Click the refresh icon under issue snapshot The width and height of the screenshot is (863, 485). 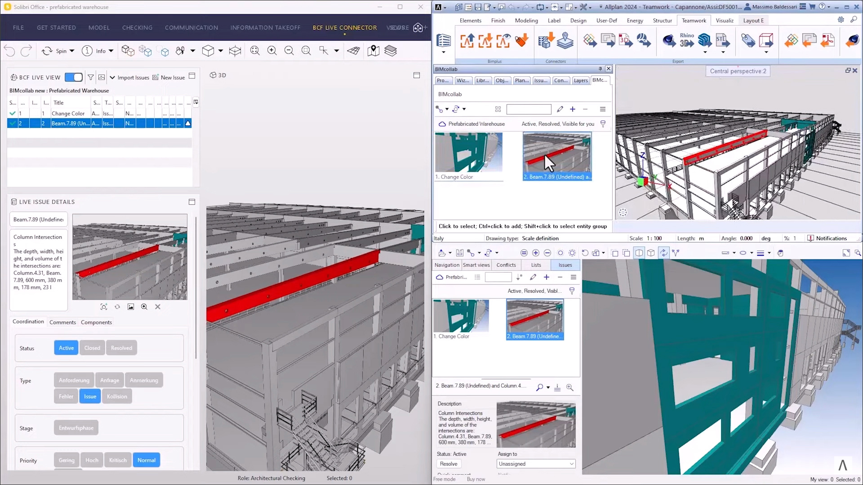(x=117, y=307)
